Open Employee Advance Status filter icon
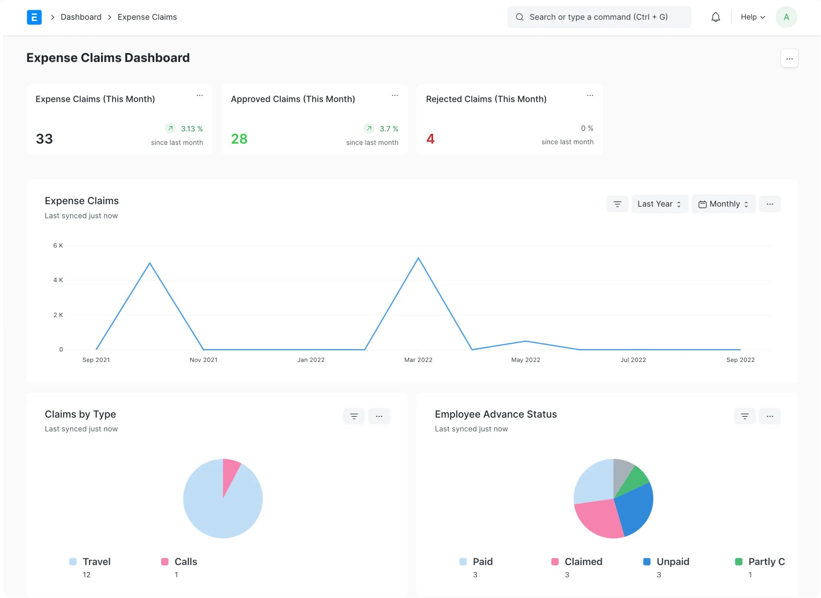 coord(745,416)
